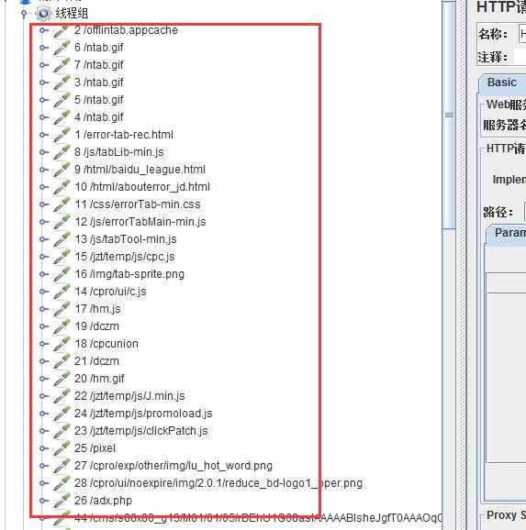Expand the 16 /img/tab-sprite.png node
526x530 pixels.
click(44, 274)
